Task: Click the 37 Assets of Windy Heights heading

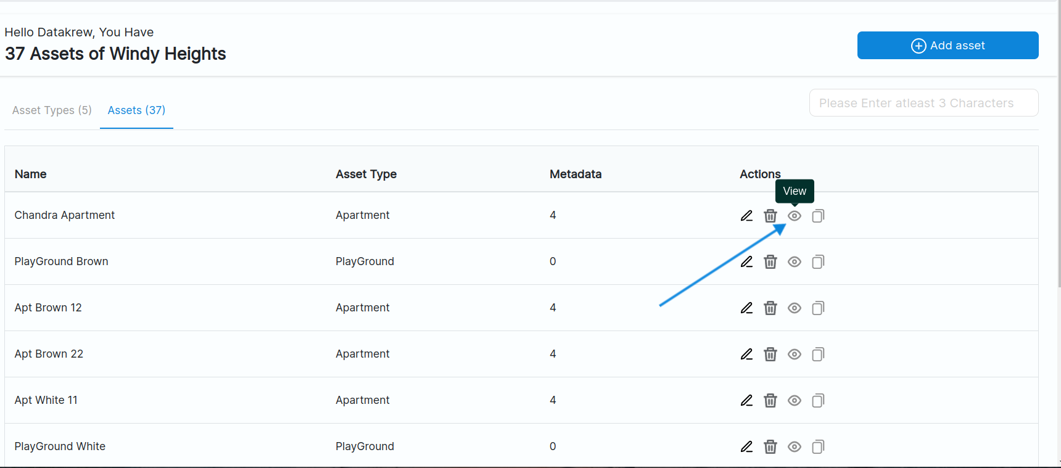Action: tap(115, 54)
